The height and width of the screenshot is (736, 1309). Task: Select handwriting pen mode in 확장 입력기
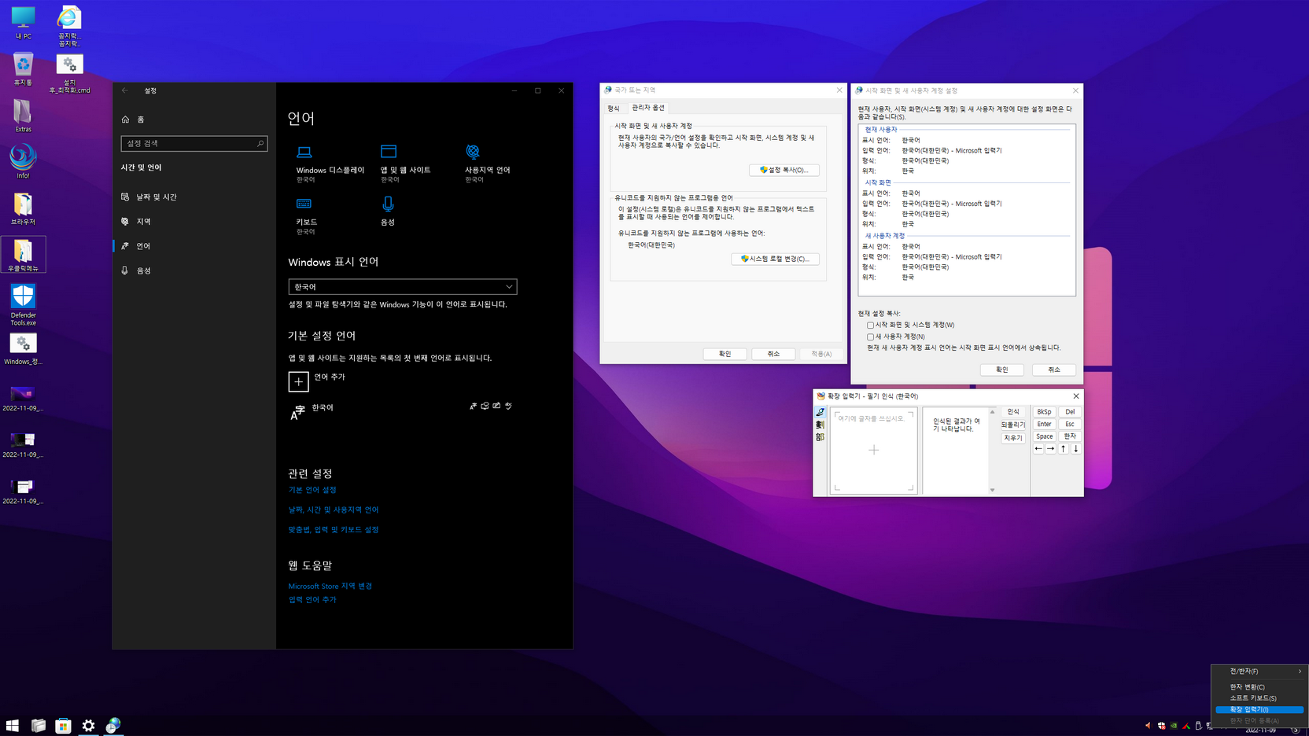820,412
